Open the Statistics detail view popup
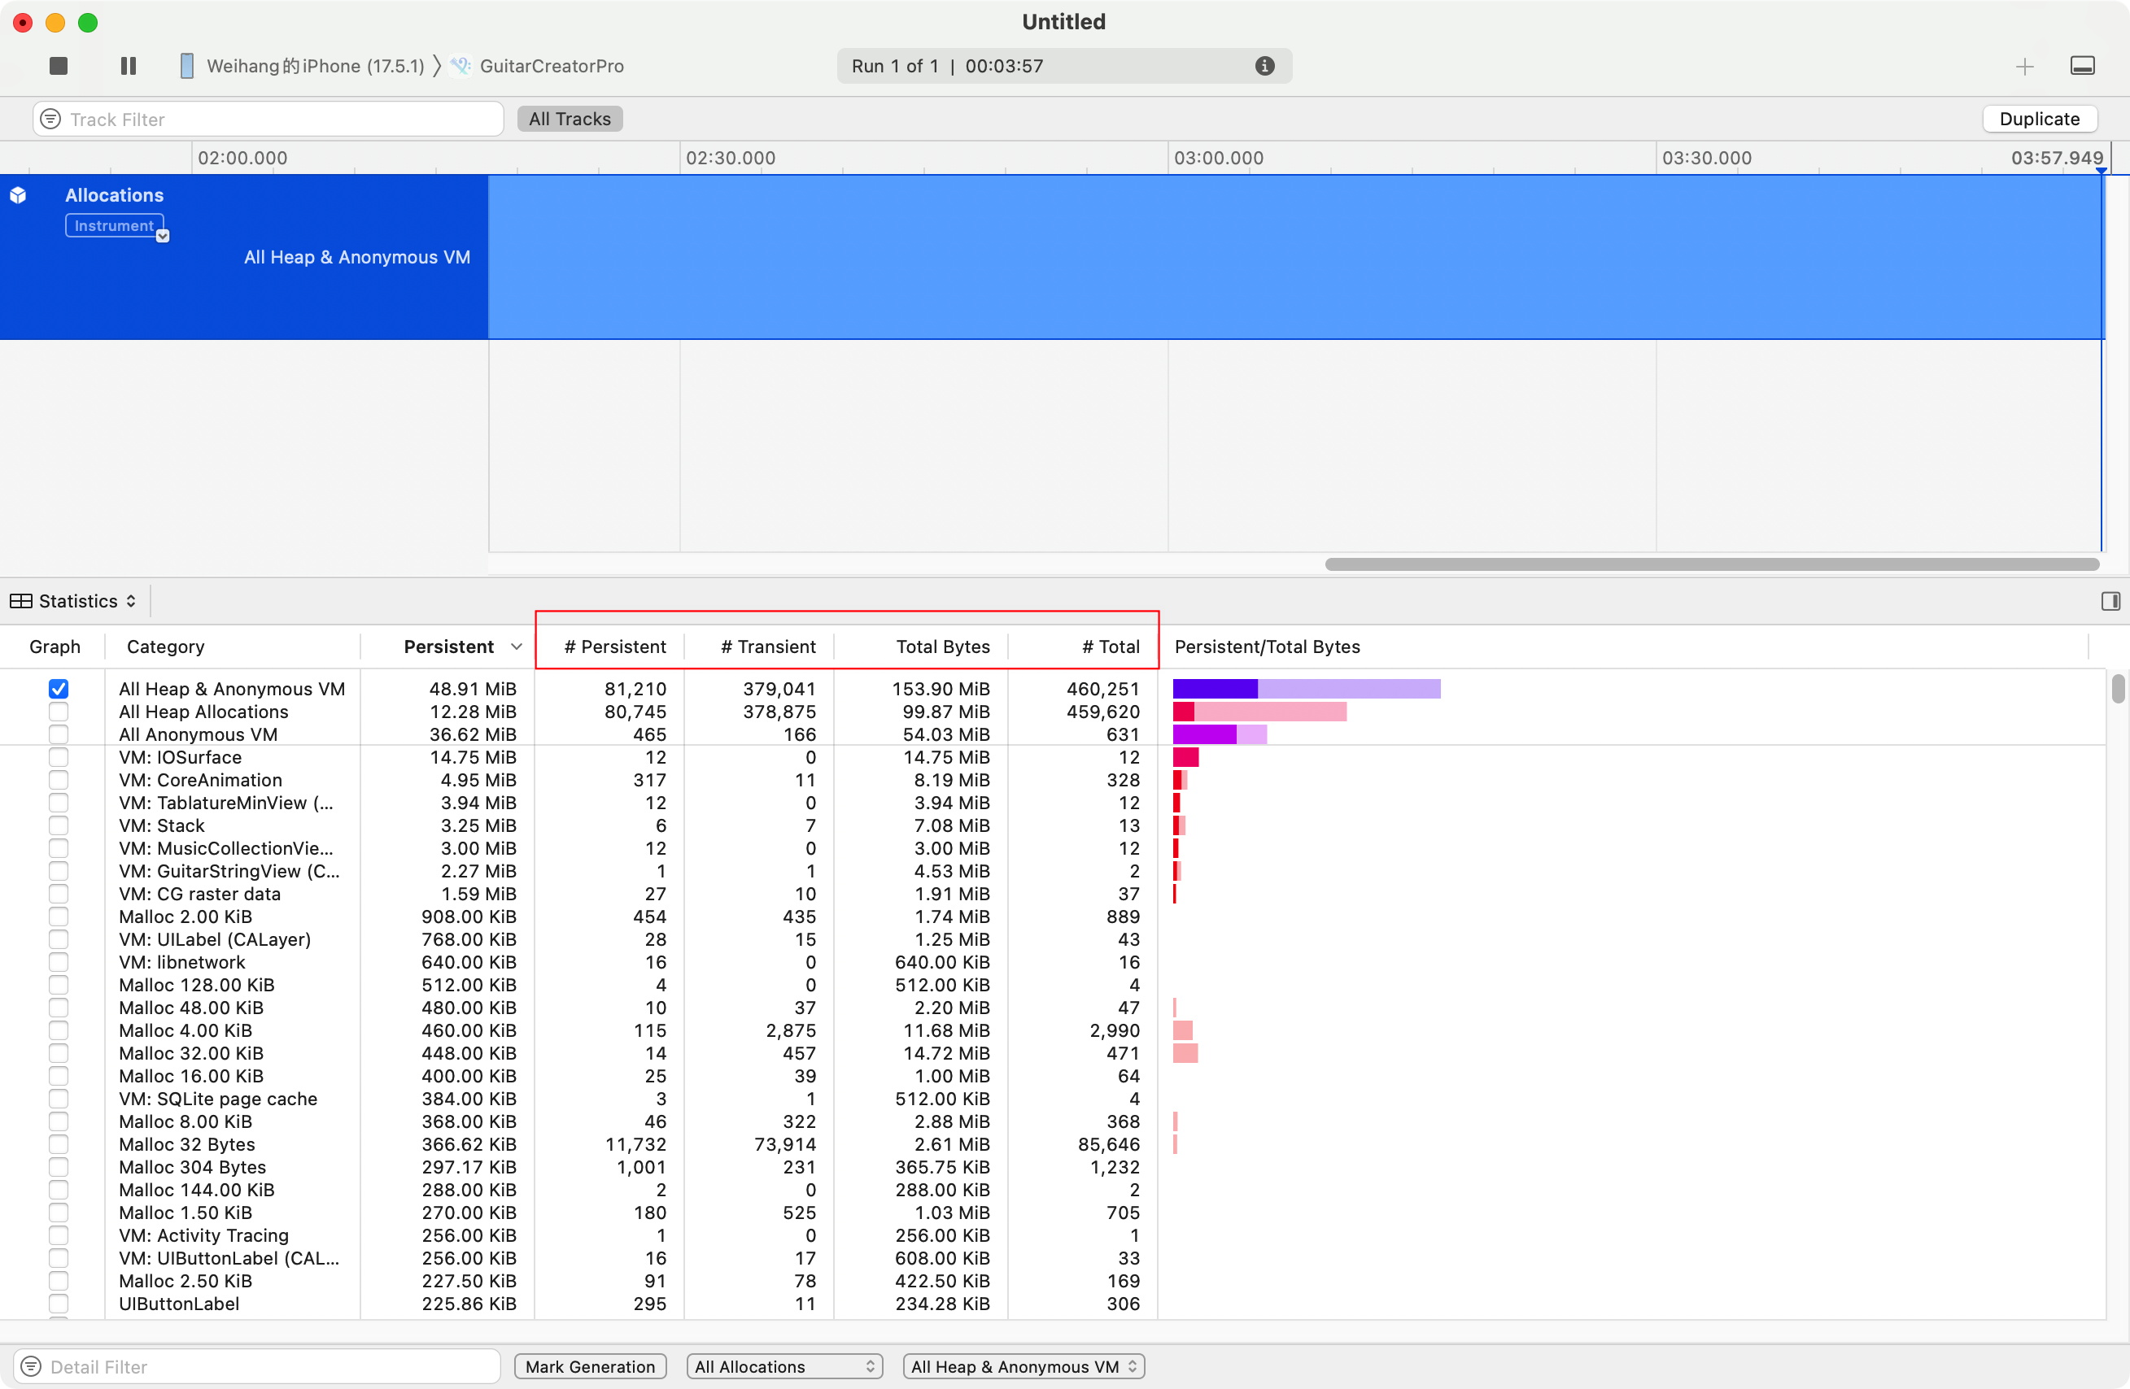This screenshot has height=1389, width=2130. pos(74,601)
